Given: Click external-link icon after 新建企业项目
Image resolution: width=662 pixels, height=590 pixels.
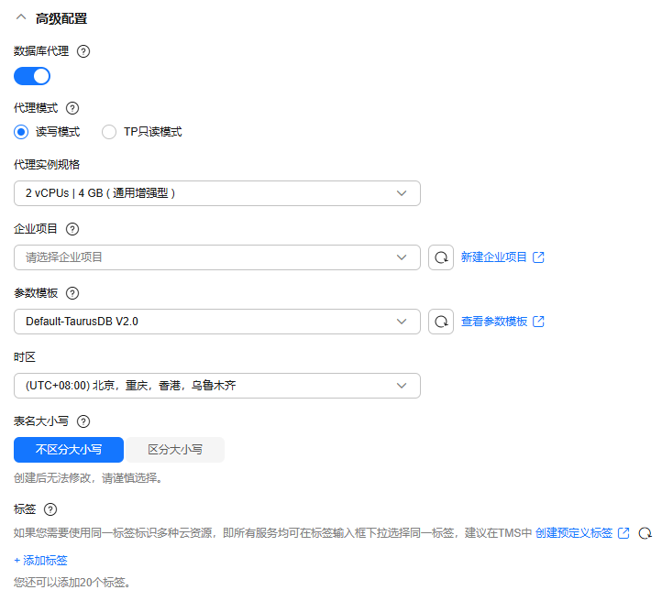Looking at the screenshot, I should coord(538,257).
